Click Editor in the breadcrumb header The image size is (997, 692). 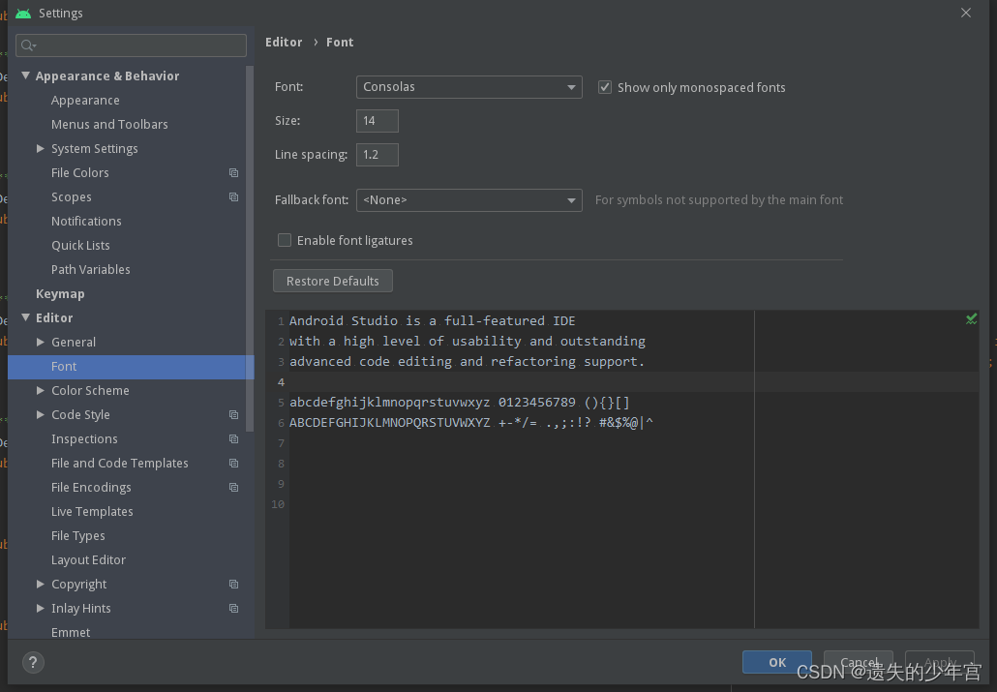click(x=284, y=42)
